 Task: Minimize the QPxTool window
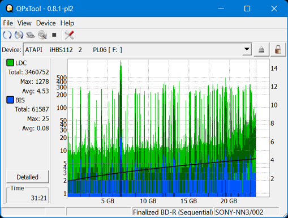click(221, 8)
